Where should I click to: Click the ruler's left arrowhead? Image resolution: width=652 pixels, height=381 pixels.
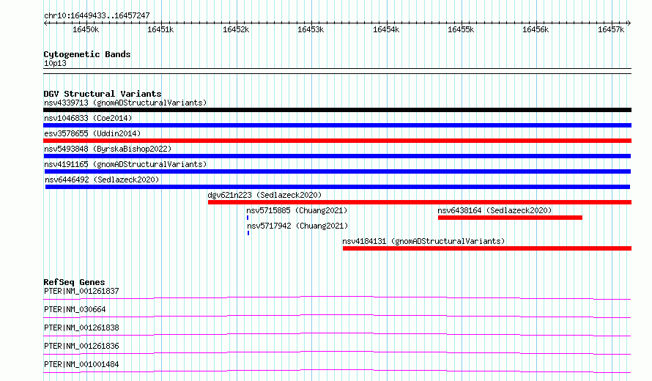click(45, 23)
